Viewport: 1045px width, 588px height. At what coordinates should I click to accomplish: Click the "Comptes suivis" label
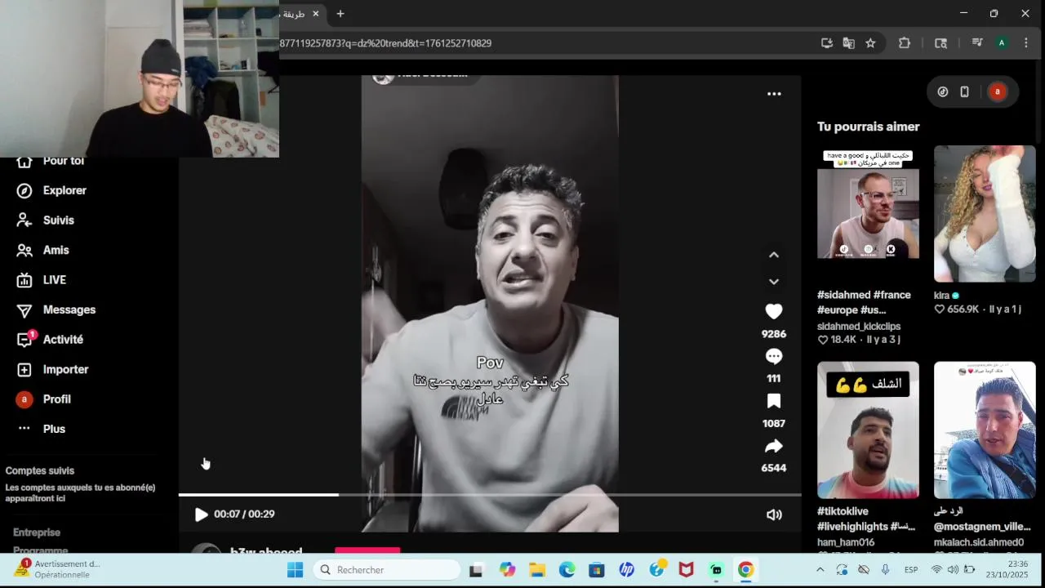tap(39, 471)
